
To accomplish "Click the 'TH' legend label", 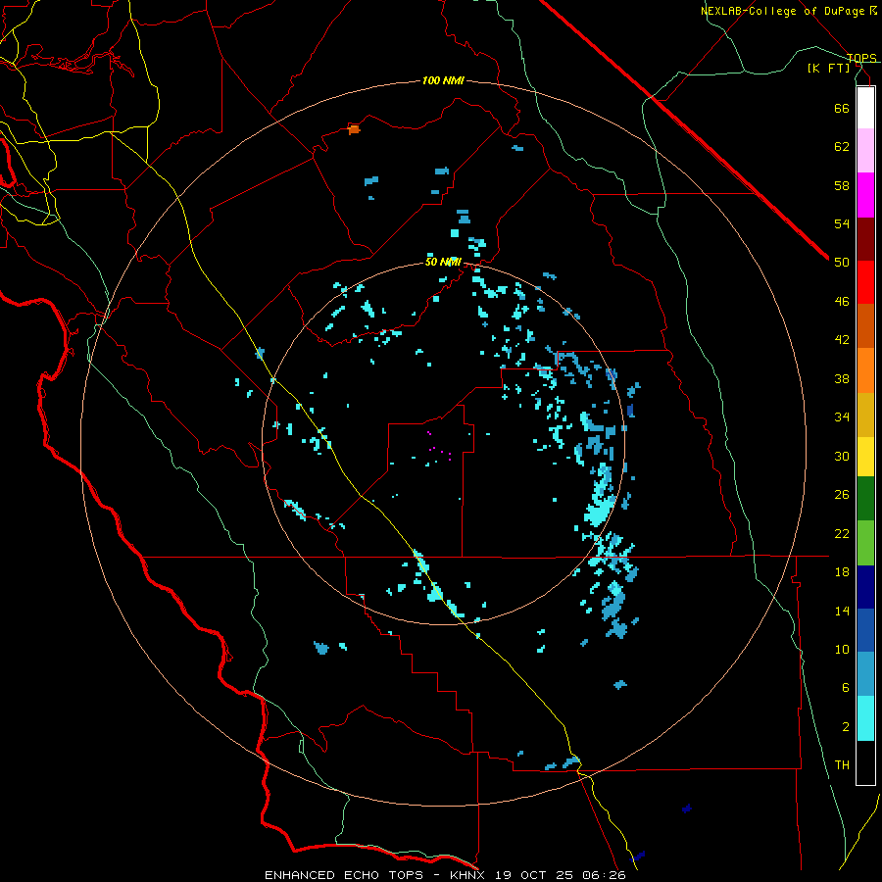I will 842,765.
